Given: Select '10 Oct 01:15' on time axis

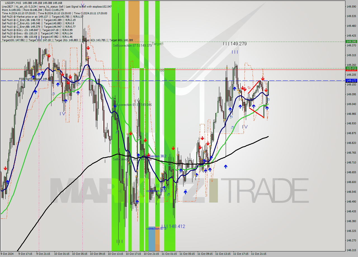Looking at the screenshot, I should (62, 254).
